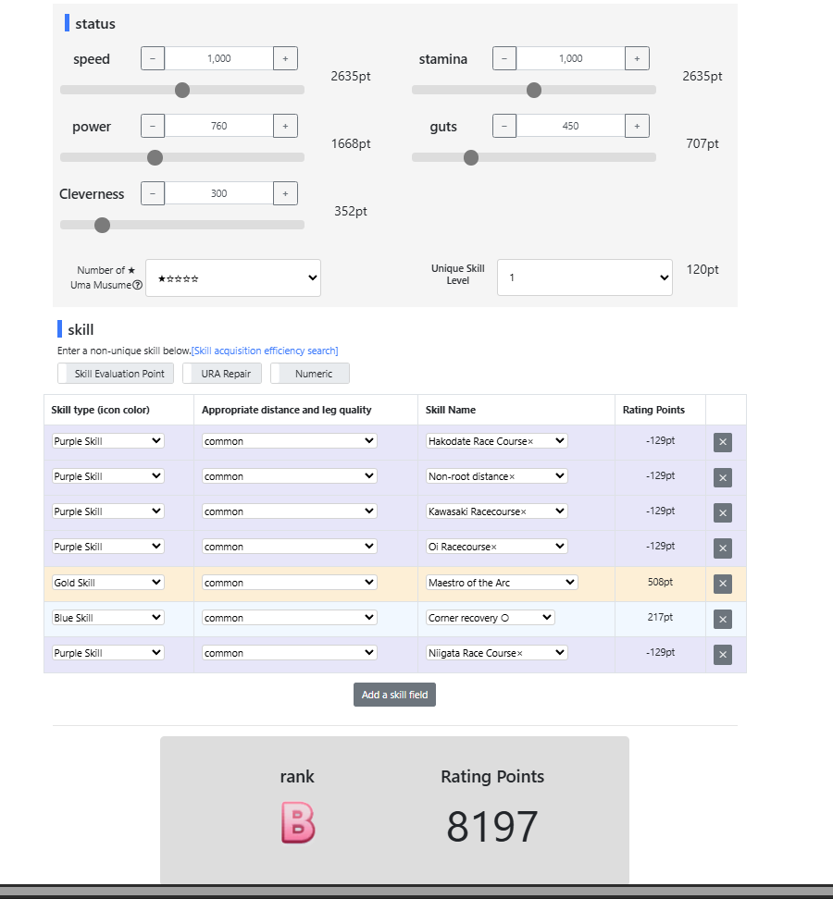Click the help icon beside Uma Musume stars
The height and width of the screenshot is (899, 833).
[x=138, y=285]
